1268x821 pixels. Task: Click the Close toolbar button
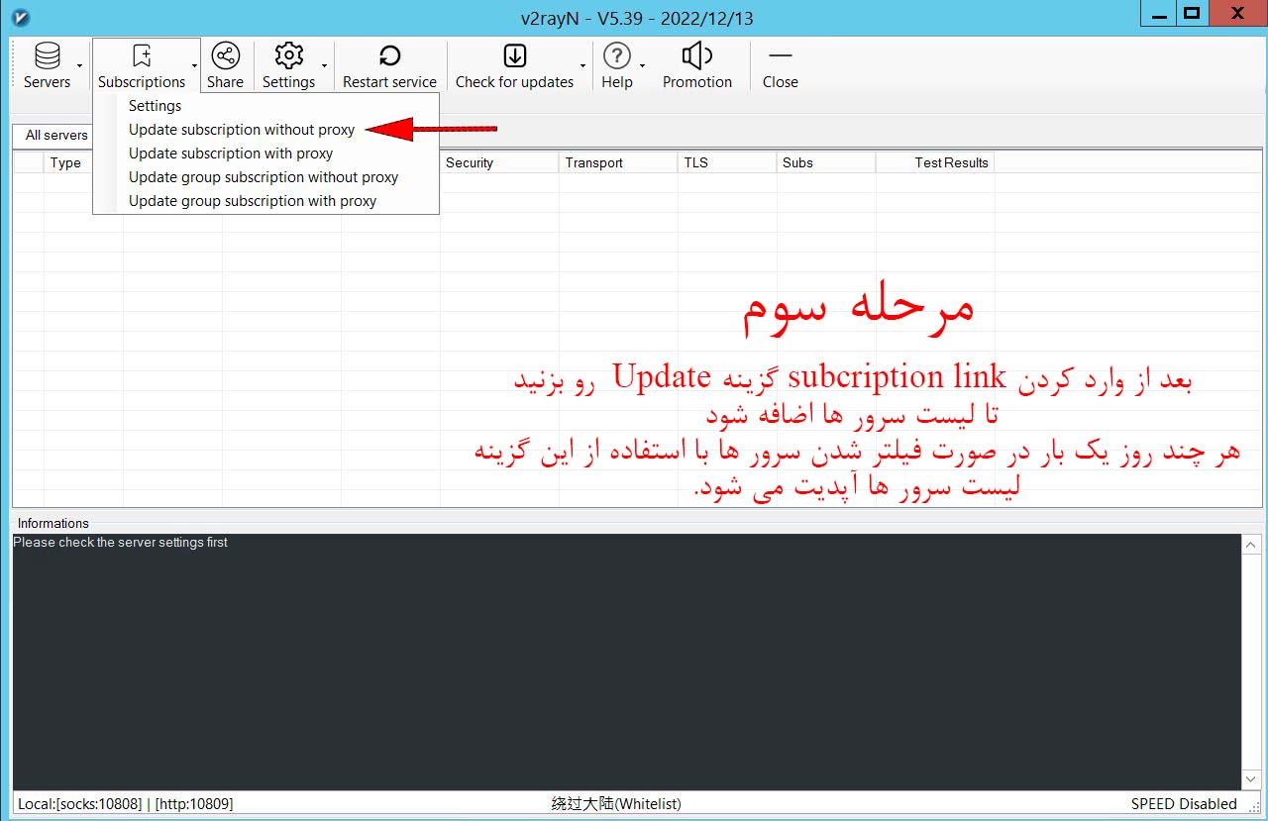pos(781,66)
